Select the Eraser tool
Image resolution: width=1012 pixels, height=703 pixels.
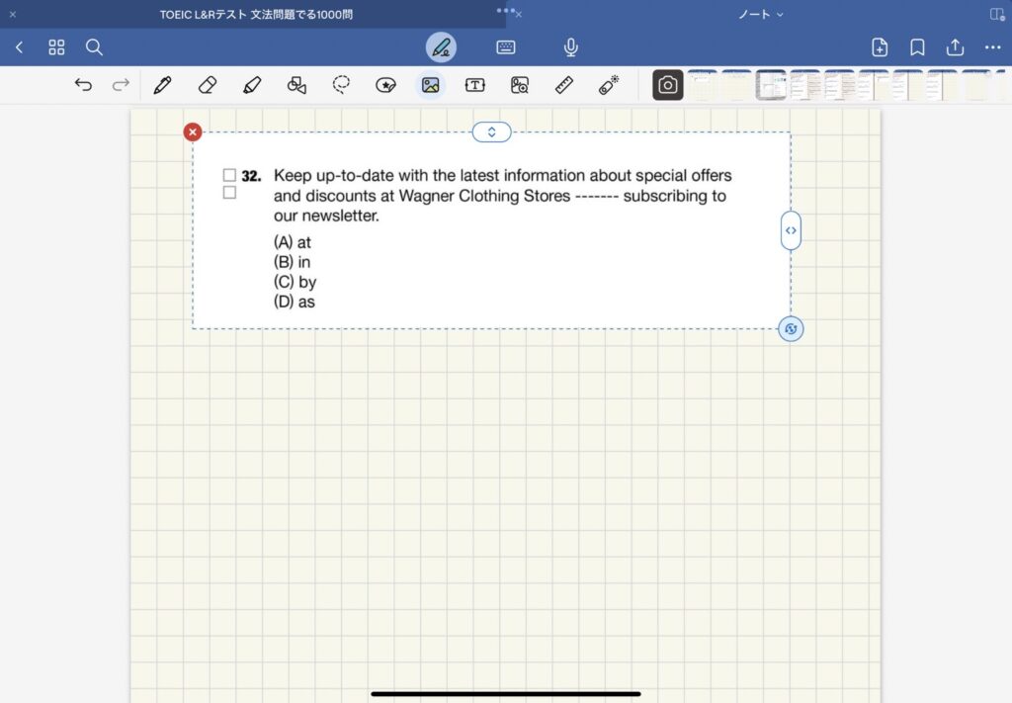pos(208,85)
